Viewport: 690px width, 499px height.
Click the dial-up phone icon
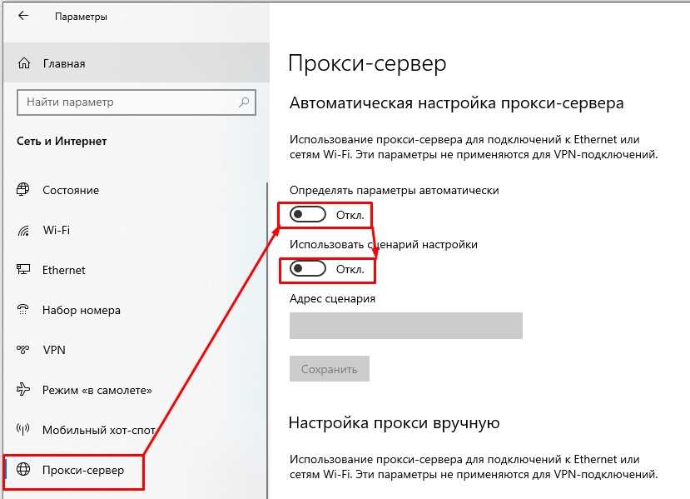click(22, 310)
